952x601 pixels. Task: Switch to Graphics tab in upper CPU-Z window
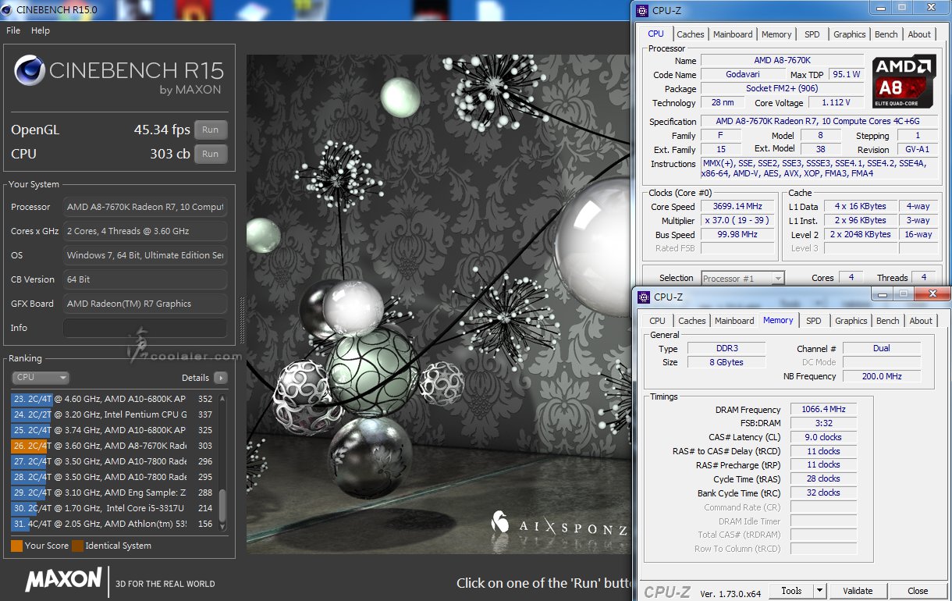point(850,34)
